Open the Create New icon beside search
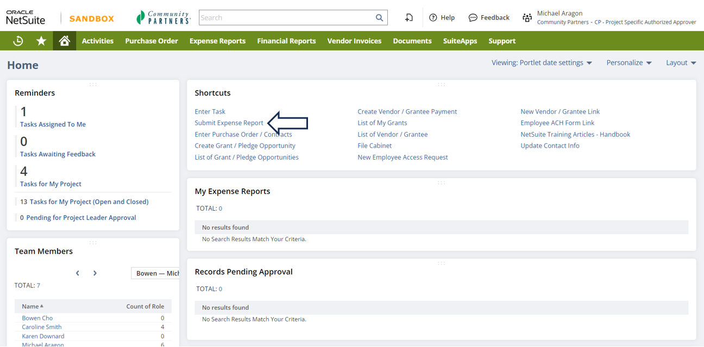The width and height of the screenshot is (704, 347). tap(409, 18)
